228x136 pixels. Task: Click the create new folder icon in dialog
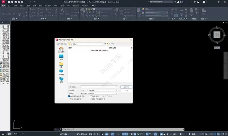tap(109, 44)
